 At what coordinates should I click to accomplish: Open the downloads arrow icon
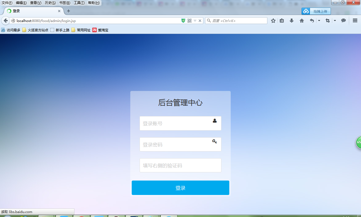(x=292, y=21)
